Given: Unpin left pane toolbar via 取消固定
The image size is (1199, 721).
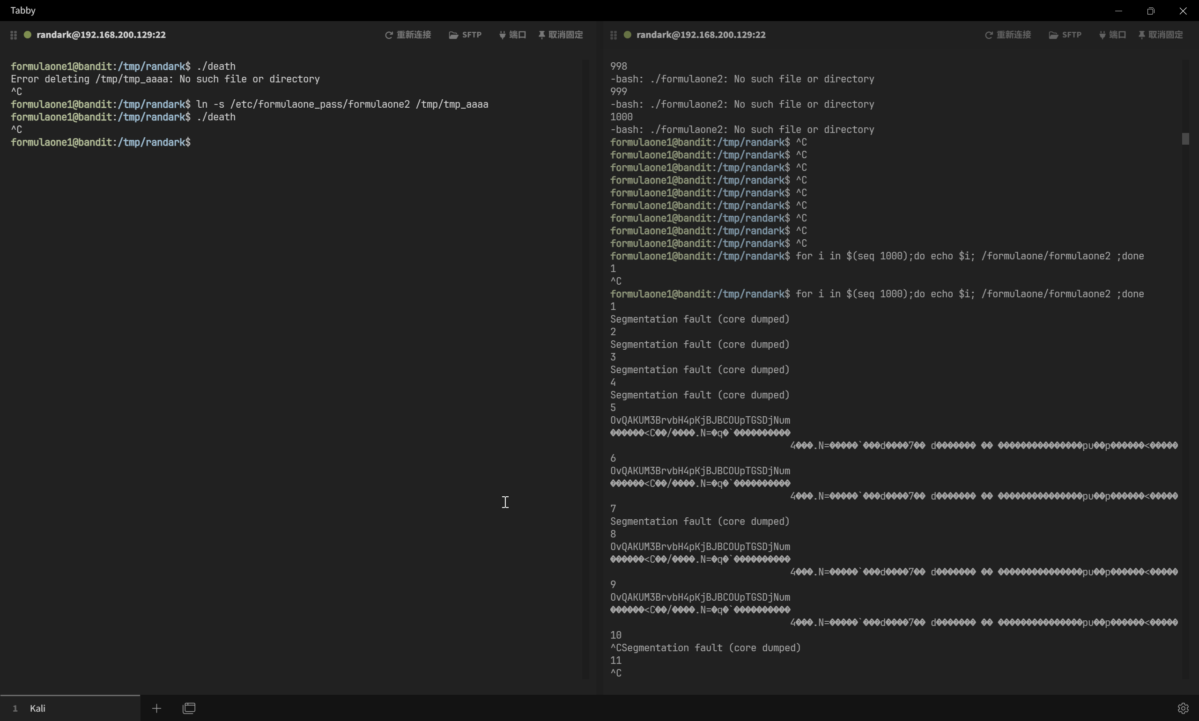Looking at the screenshot, I should pyautogui.click(x=560, y=35).
